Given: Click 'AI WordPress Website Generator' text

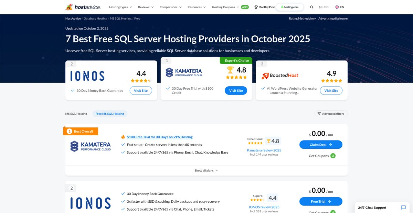Looking at the screenshot, I should tap(292, 91).
